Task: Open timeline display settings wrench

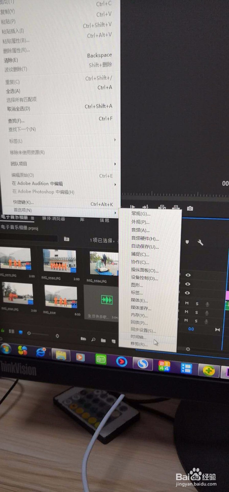Action: point(200,243)
